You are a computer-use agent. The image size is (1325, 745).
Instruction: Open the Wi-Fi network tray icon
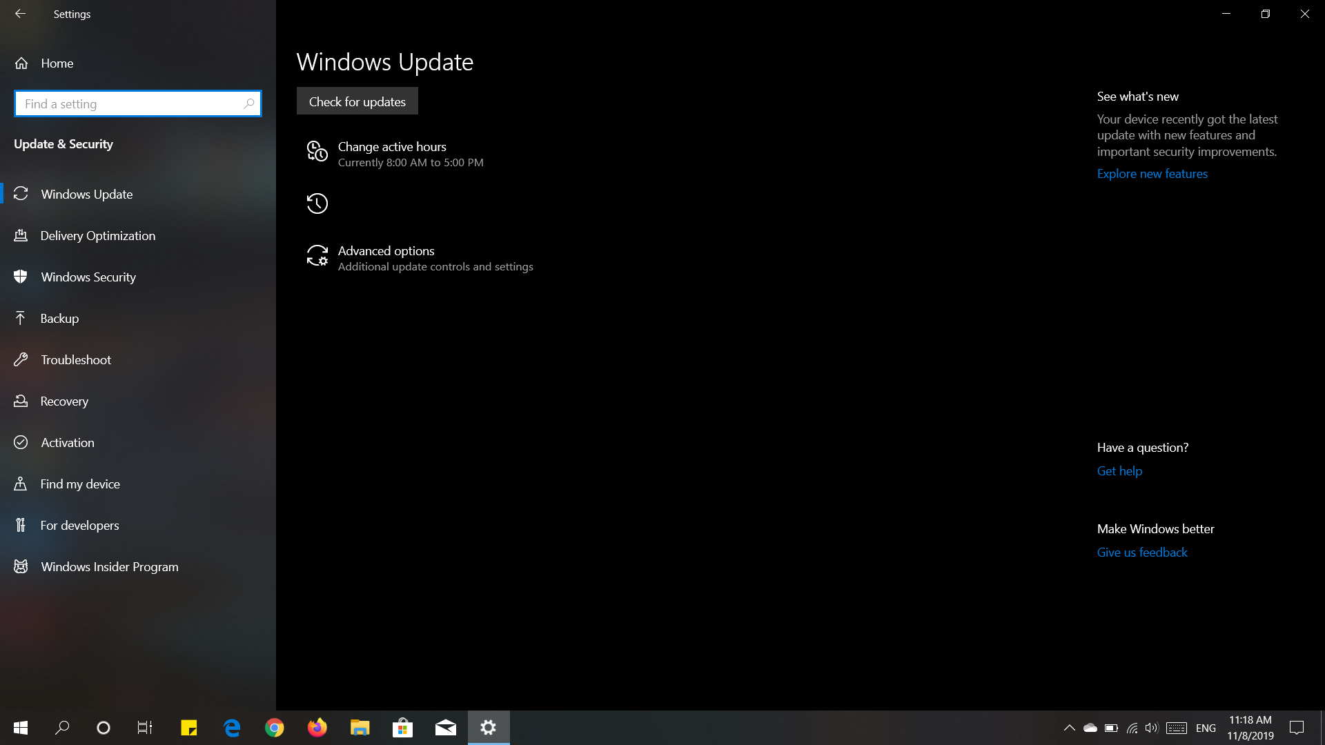[1132, 728]
